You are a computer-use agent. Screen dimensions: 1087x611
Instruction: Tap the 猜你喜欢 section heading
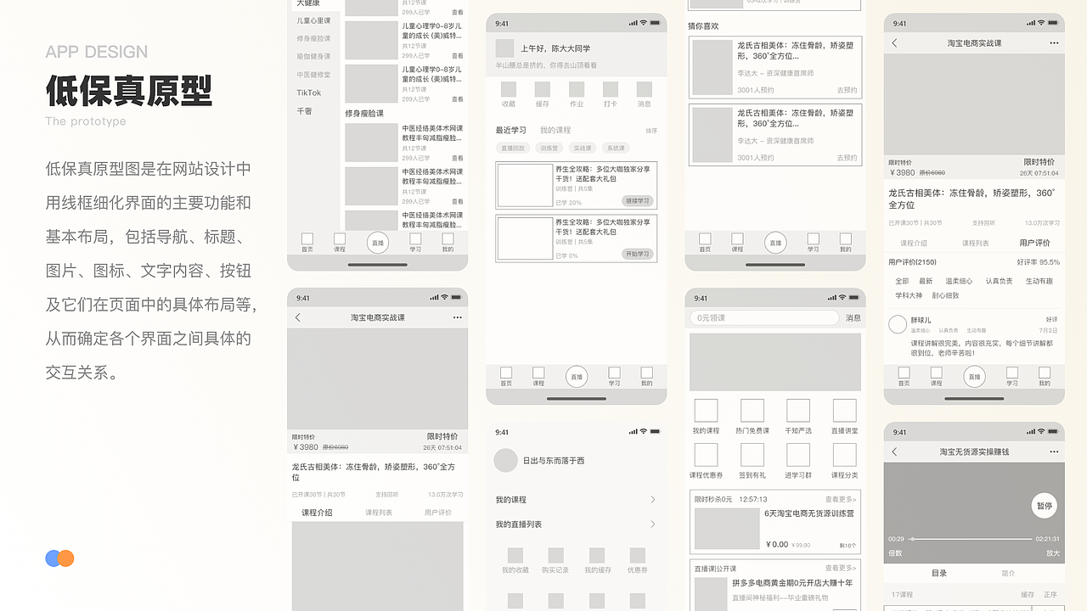703,26
